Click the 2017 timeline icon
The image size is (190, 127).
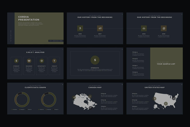point(100,28)
